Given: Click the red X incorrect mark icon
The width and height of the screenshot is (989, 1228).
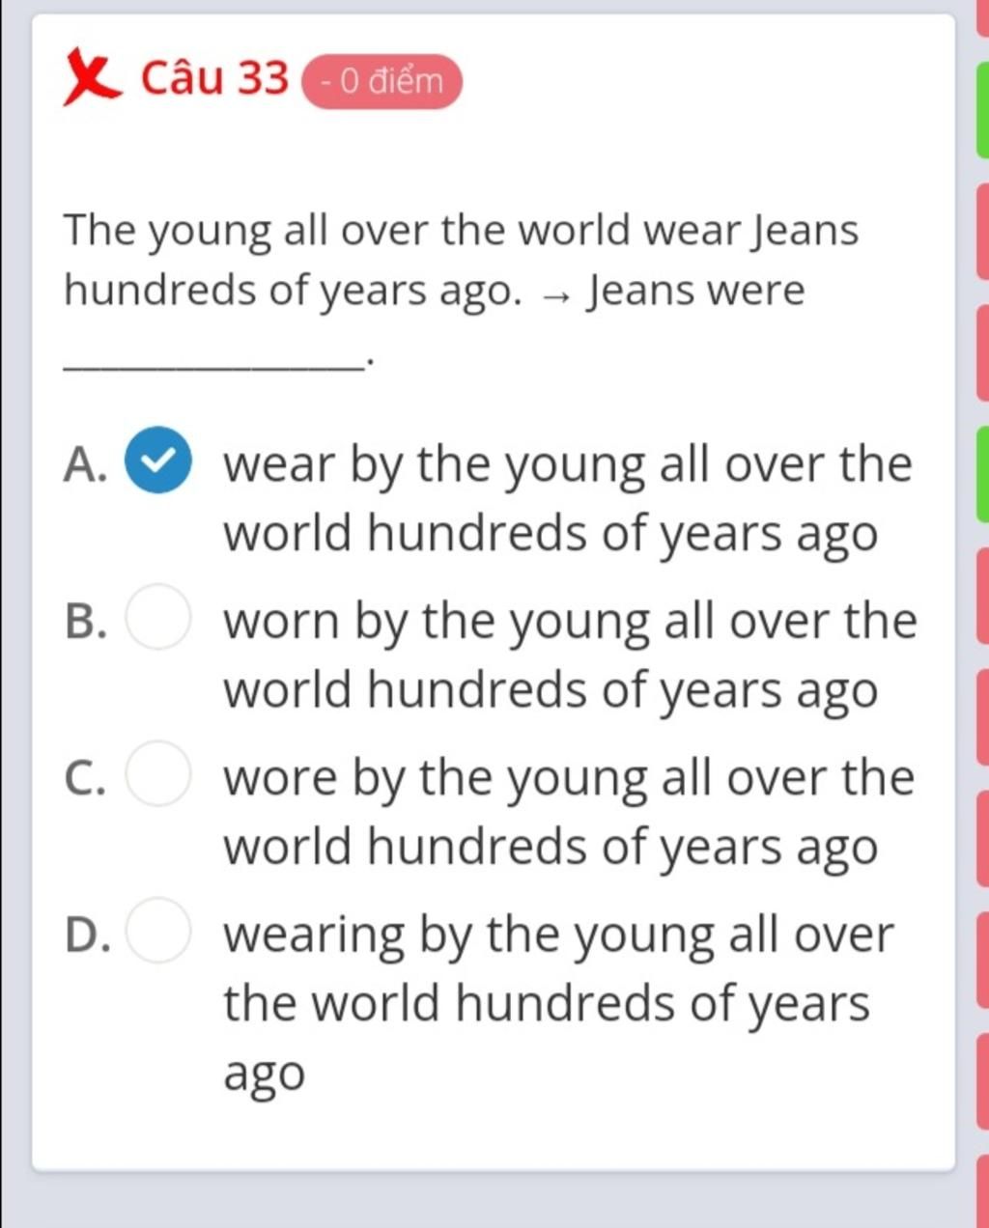Looking at the screenshot, I should coord(93,78).
